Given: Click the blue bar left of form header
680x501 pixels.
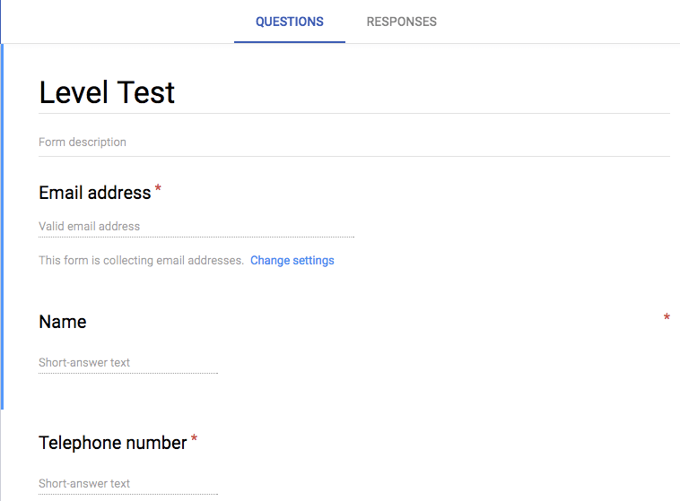Looking at the screenshot, I should pos(2,224).
